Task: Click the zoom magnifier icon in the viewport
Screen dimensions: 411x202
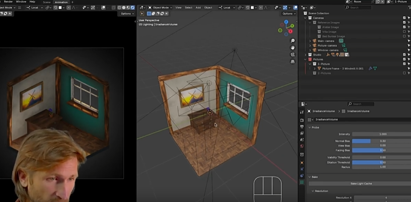Action: click(293, 41)
